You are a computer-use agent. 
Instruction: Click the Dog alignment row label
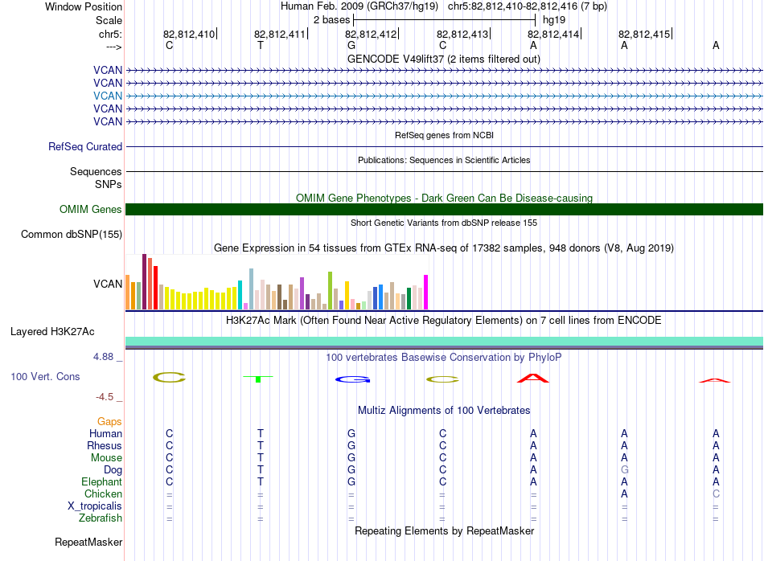click(113, 470)
